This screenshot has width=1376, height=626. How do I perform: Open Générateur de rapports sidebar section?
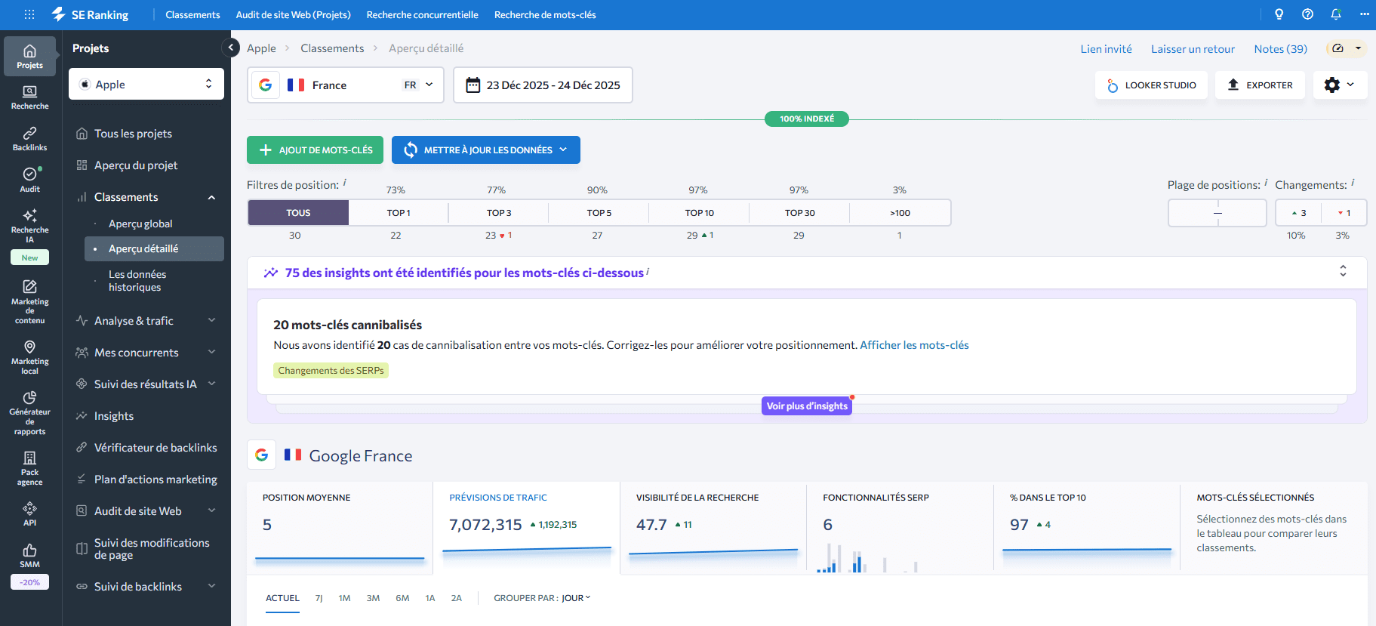tap(30, 412)
